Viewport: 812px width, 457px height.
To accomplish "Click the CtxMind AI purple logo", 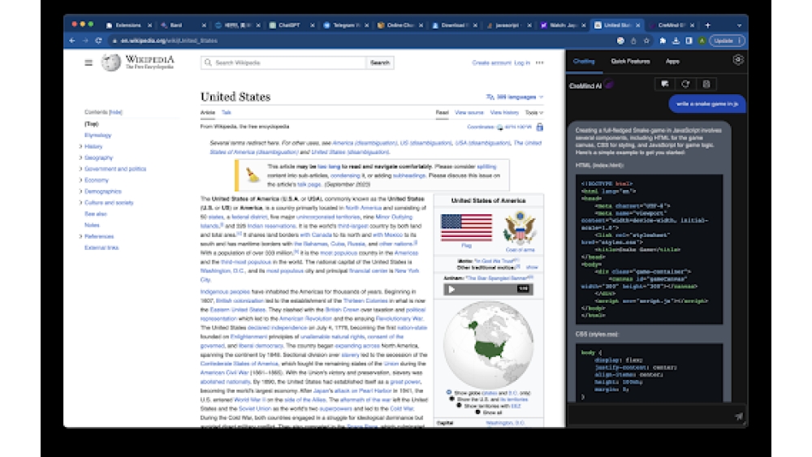I will click(x=609, y=85).
